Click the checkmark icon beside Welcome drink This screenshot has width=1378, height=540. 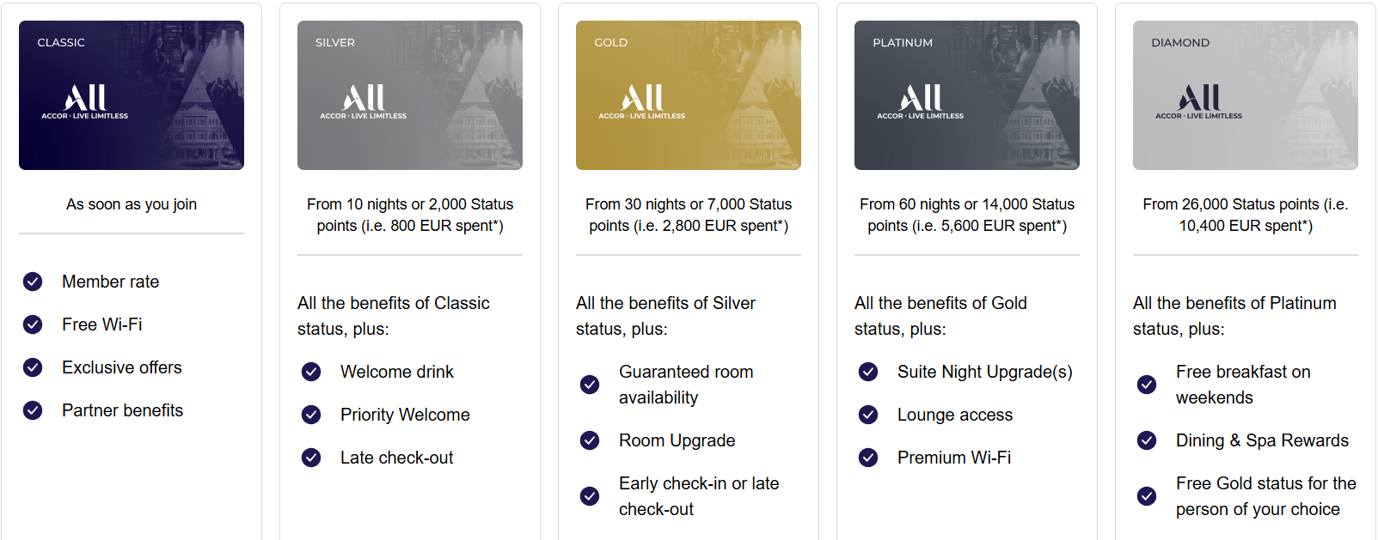311,372
